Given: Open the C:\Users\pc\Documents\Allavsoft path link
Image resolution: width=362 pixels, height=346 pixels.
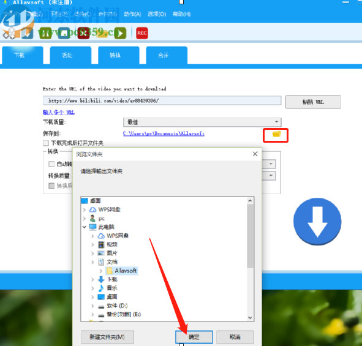Looking at the screenshot, I should point(164,134).
